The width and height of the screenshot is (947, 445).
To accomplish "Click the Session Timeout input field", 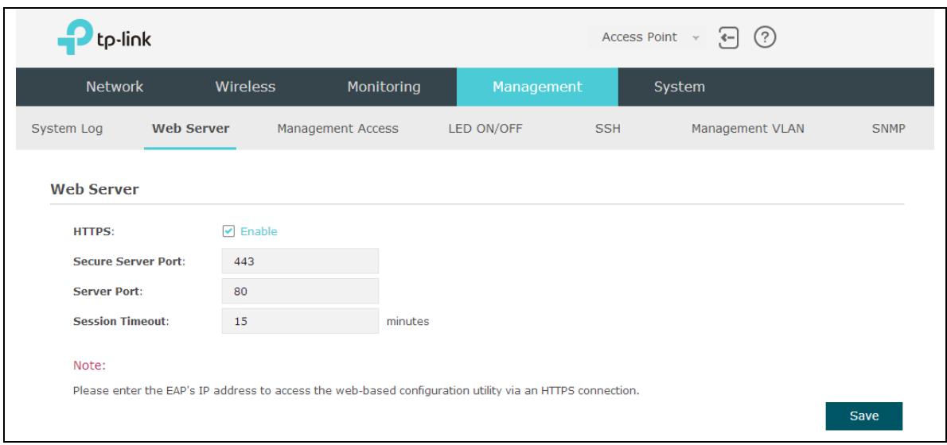I will point(300,321).
